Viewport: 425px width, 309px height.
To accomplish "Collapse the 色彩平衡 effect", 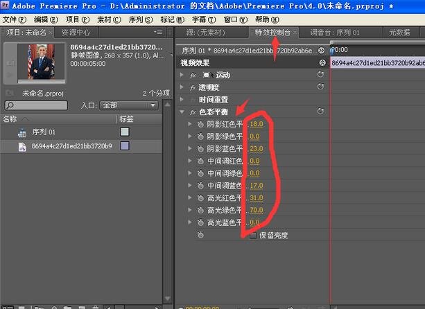I will click(182, 112).
